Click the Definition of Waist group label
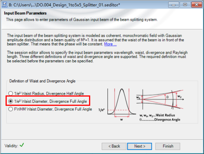 [x=43, y=81]
